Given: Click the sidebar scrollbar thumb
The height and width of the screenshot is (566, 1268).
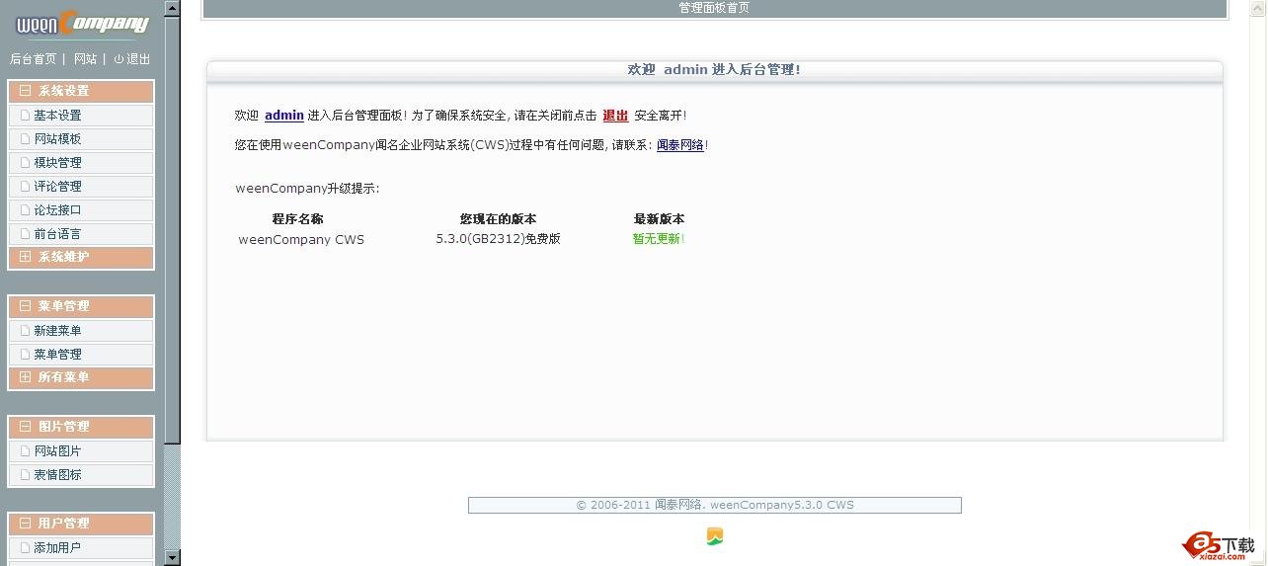Looking at the screenshot, I should click(x=172, y=229).
